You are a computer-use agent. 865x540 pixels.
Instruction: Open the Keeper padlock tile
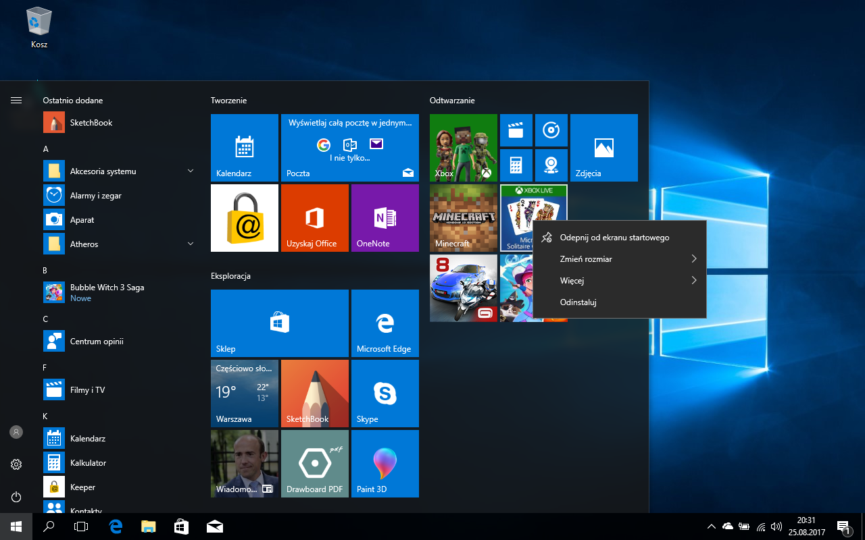tap(244, 218)
